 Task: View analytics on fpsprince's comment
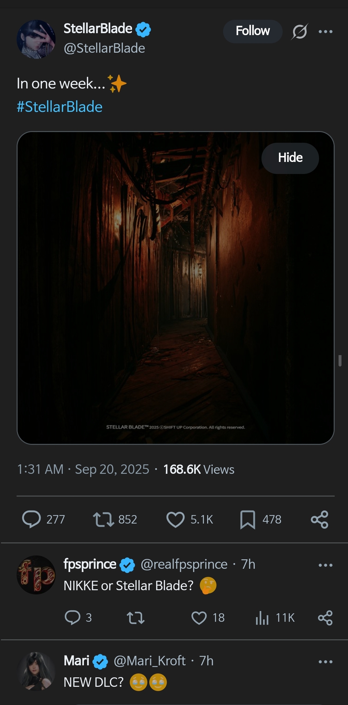(x=262, y=618)
